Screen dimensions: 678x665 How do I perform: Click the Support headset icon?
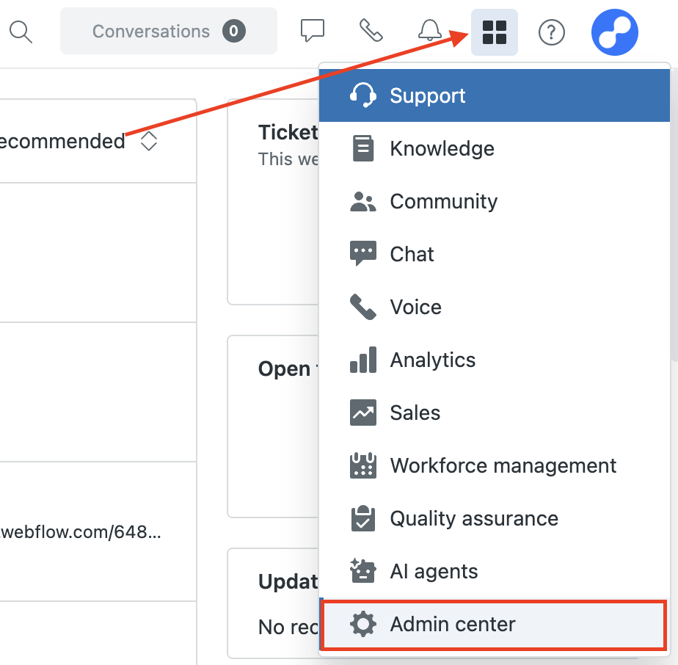click(362, 95)
